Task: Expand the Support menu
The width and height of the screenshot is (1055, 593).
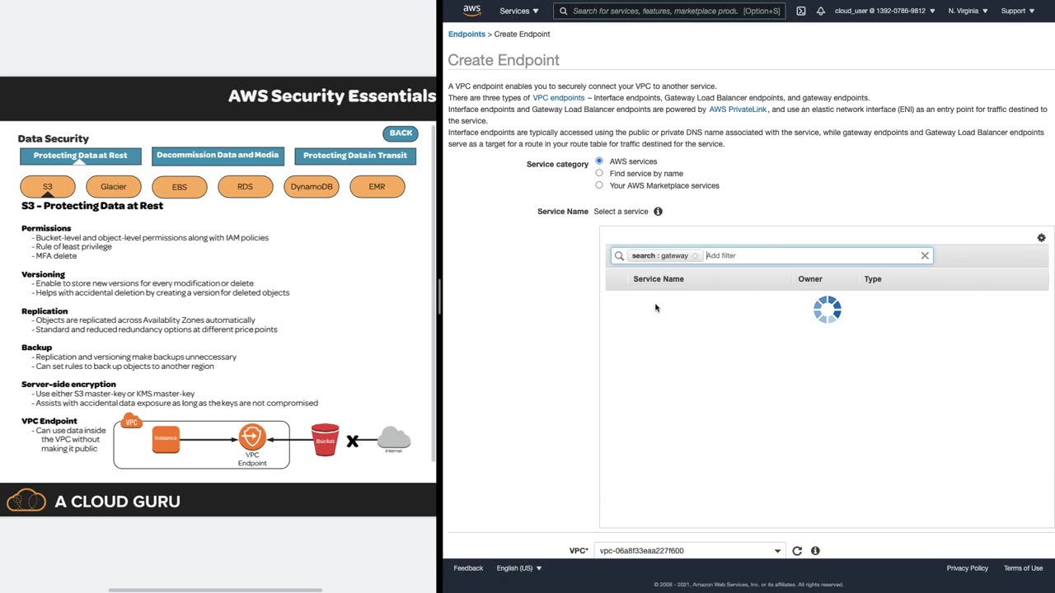Action: (1017, 11)
